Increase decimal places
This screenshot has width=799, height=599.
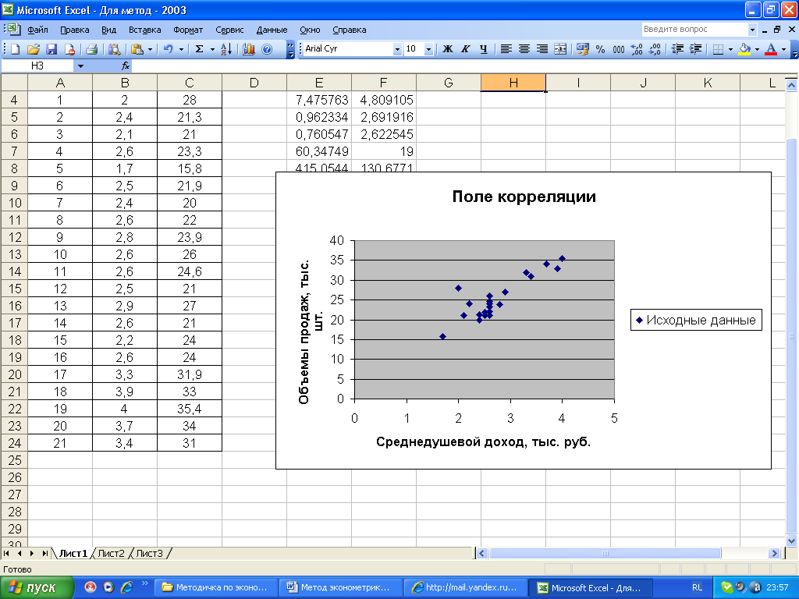(637, 49)
